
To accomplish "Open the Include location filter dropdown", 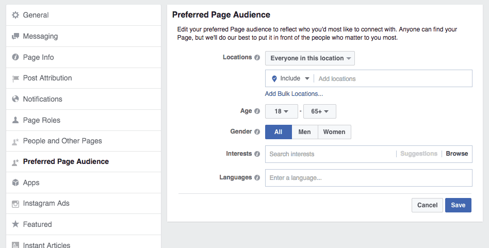I will 291,78.
